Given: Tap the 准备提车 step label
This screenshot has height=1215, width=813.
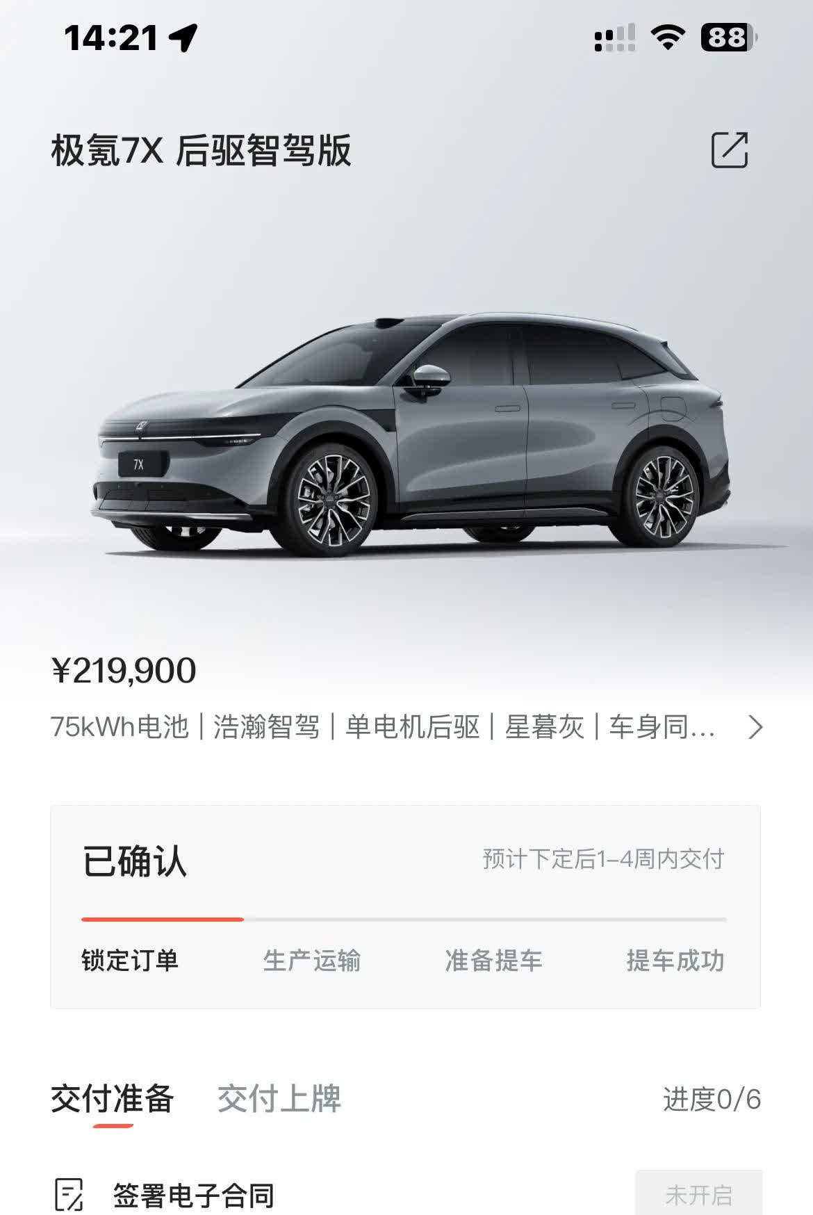Looking at the screenshot, I should tap(493, 961).
